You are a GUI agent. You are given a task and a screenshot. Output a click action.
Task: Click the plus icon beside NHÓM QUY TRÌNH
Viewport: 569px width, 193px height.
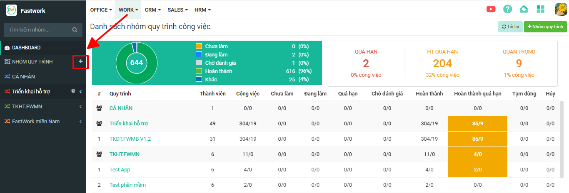81,61
